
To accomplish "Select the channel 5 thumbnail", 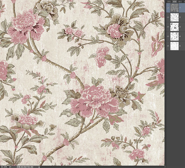I will pyautogui.click(x=174, y=46).
